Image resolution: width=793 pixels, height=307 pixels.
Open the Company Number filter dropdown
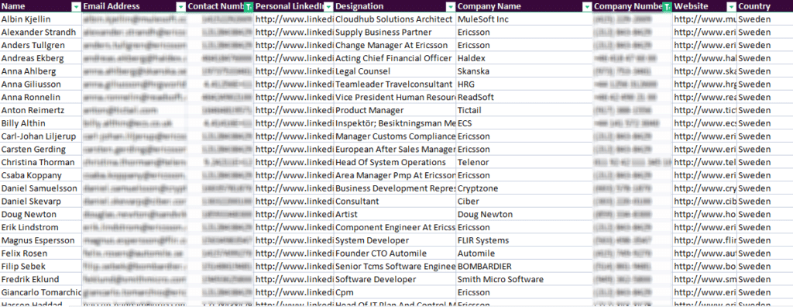coord(667,6)
